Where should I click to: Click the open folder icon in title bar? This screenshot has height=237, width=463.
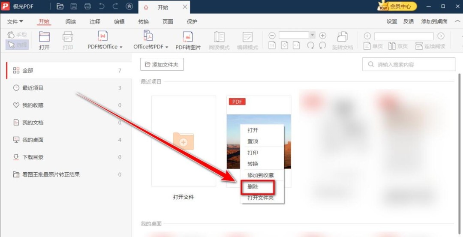tap(60, 6)
